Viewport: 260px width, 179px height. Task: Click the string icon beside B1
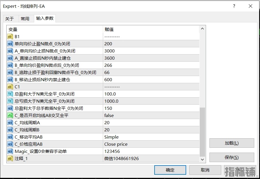(10, 36)
